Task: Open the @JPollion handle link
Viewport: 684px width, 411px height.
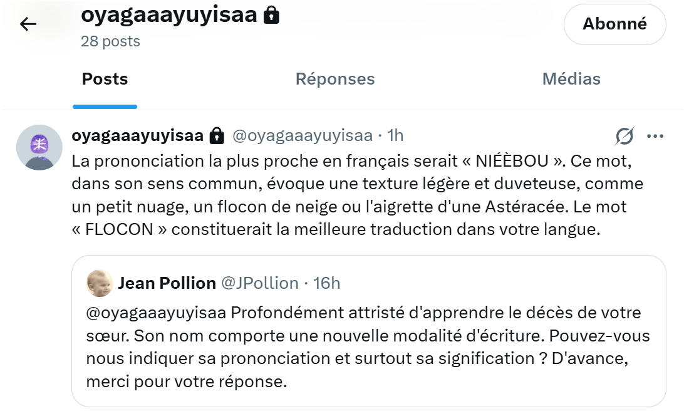Action: tap(260, 283)
